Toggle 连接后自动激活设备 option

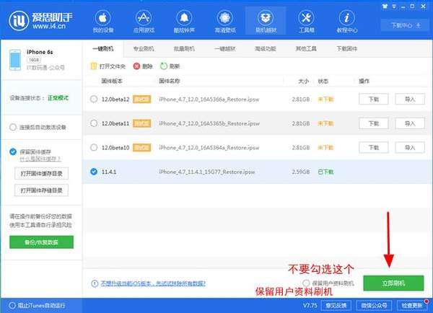pyautogui.click(x=13, y=127)
